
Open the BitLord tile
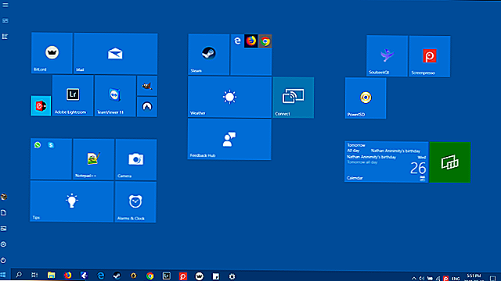click(52, 53)
